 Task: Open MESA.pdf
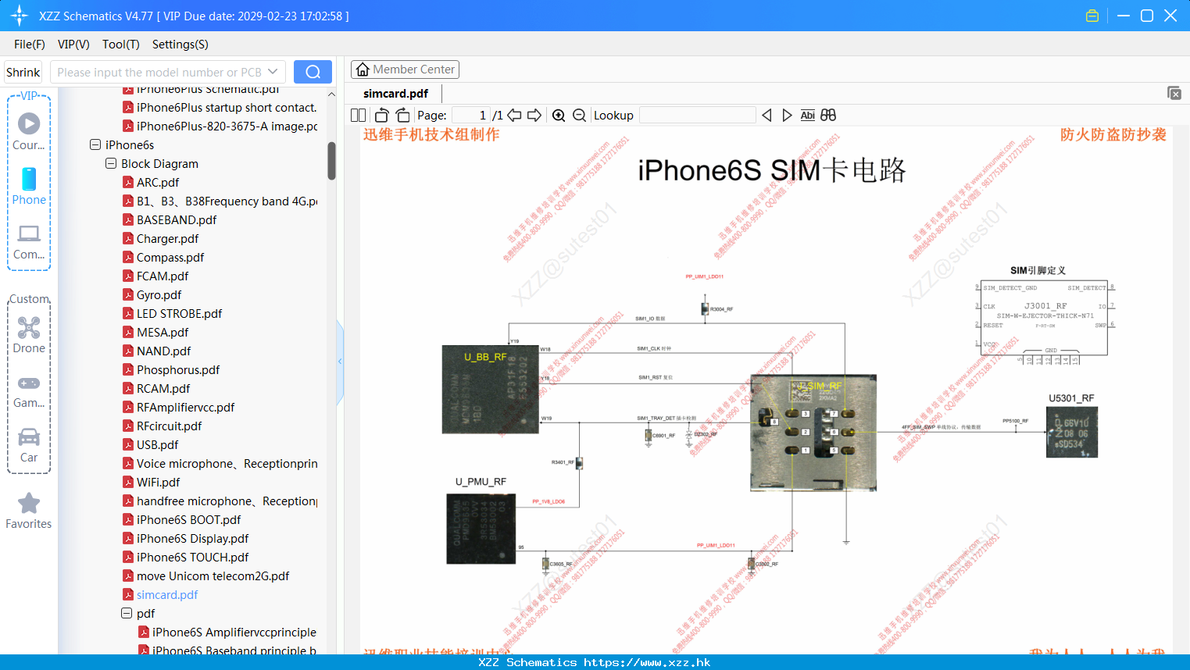click(x=163, y=332)
